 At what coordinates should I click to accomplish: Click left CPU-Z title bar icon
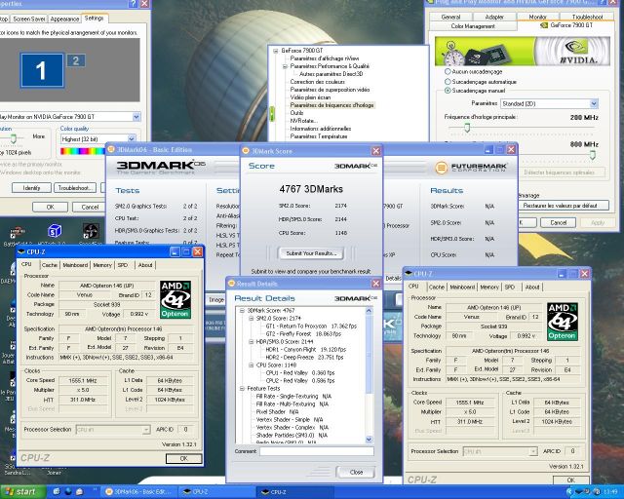point(21,251)
